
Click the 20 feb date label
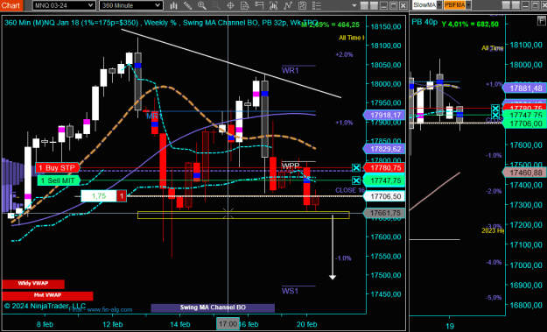point(306,324)
